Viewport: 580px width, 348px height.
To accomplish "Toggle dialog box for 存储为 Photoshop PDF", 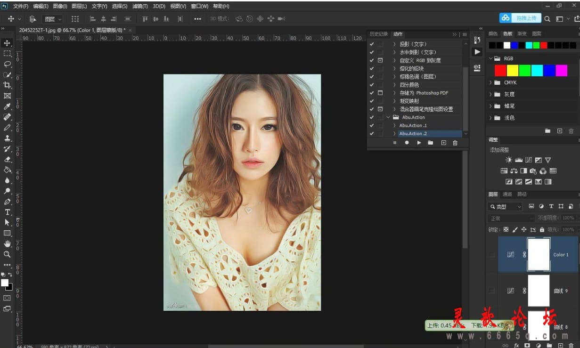I will tap(380, 93).
